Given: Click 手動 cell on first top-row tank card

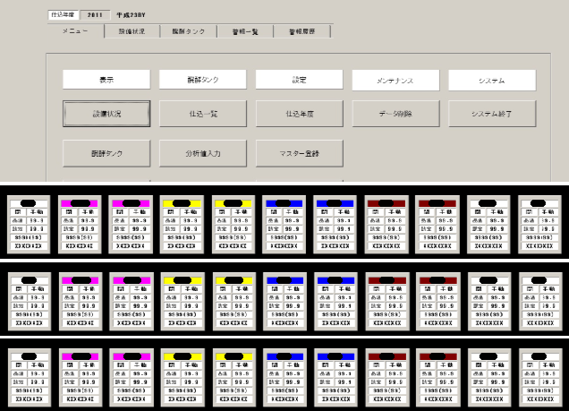Looking at the screenshot, I should (37, 211).
